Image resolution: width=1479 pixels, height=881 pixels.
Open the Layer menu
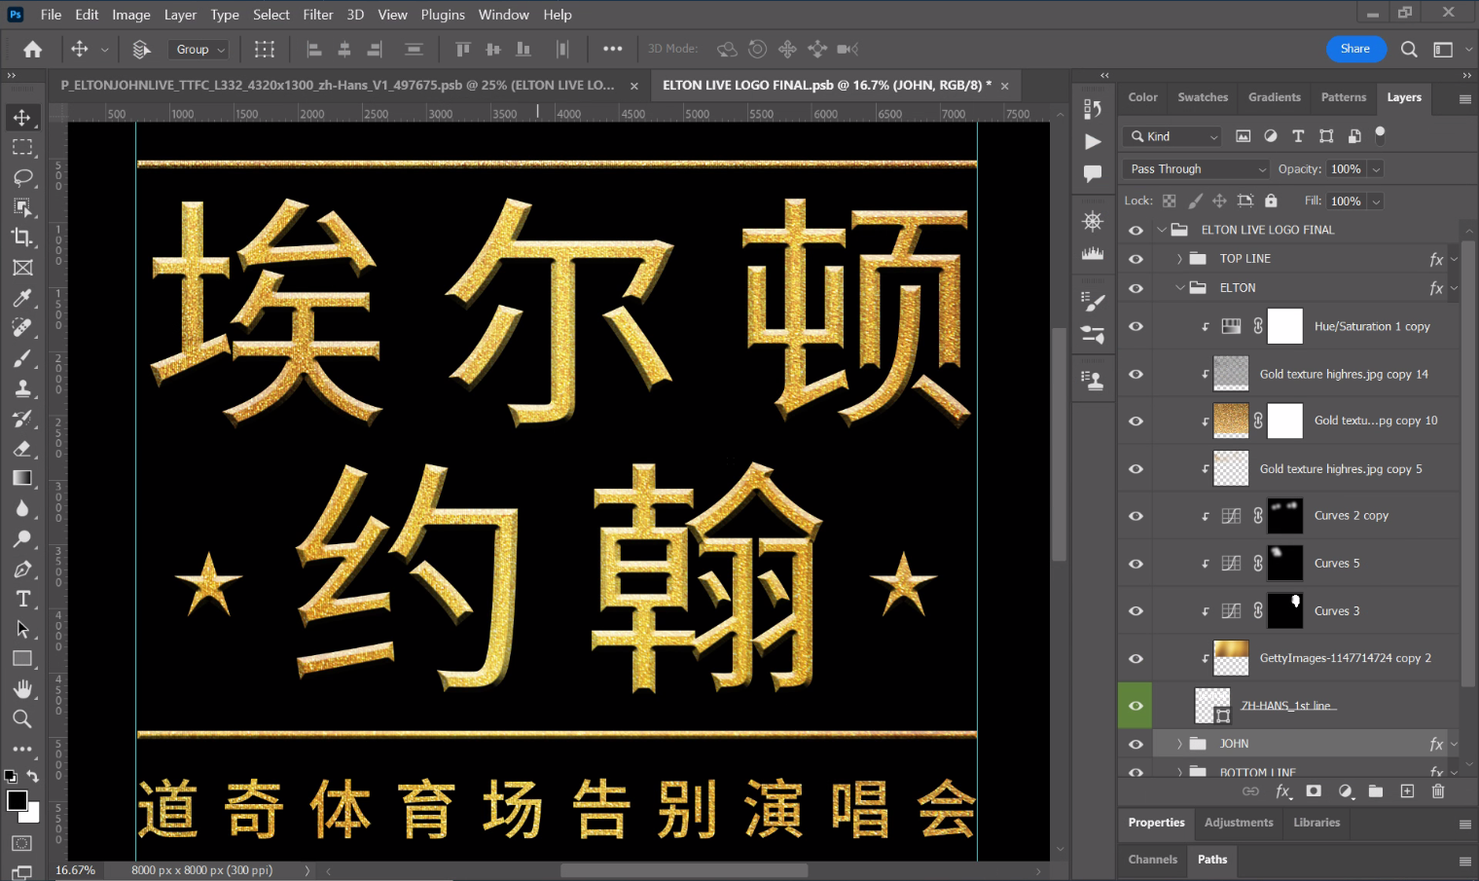[180, 15]
